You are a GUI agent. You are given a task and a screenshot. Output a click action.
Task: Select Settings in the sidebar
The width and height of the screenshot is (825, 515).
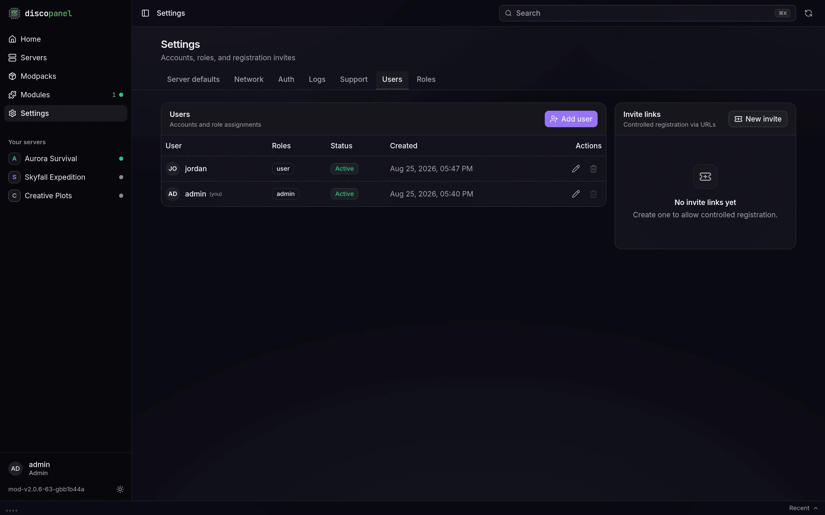[65, 113]
